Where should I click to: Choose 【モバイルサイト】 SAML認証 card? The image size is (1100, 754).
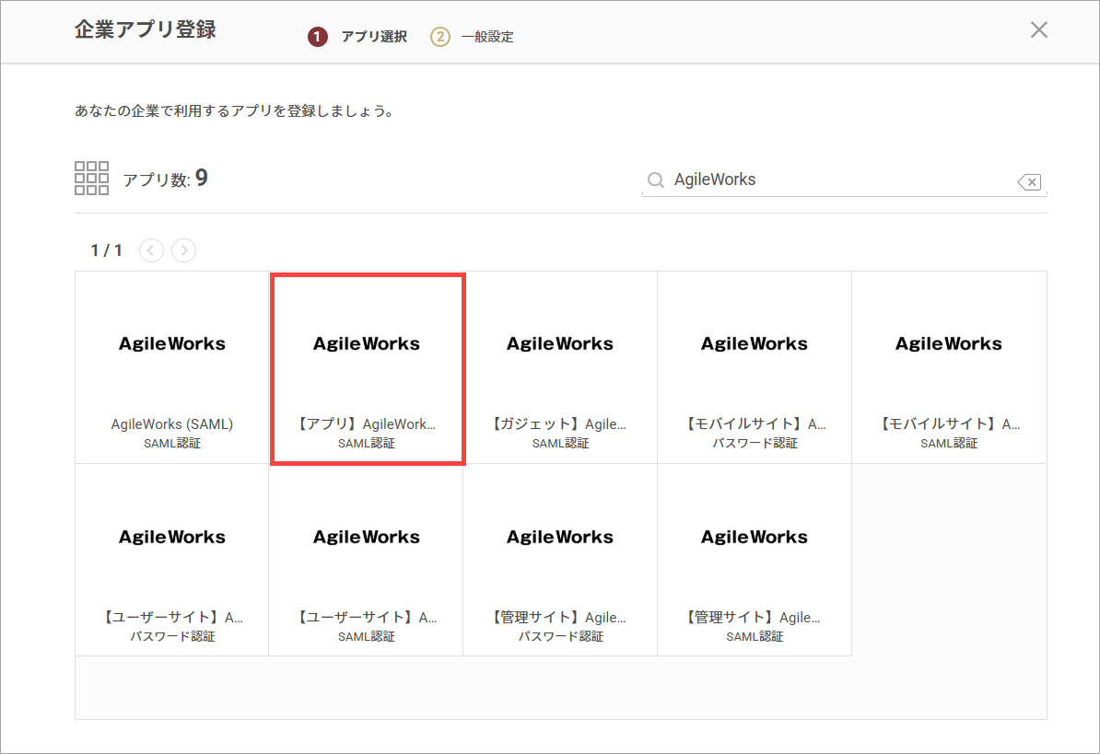[949, 368]
